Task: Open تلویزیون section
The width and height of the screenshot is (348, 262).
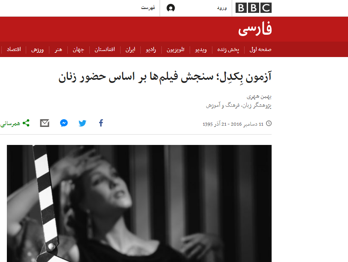Action: tap(176, 49)
